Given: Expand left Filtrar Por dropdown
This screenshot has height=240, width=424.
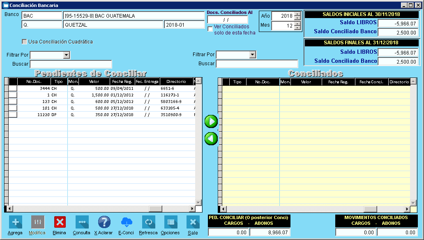Looking at the screenshot, I should point(67,55).
